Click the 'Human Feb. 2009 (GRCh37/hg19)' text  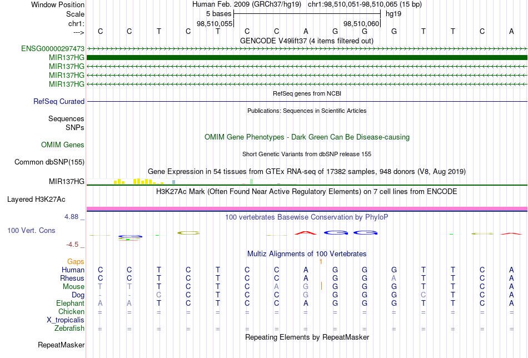[248, 4]
